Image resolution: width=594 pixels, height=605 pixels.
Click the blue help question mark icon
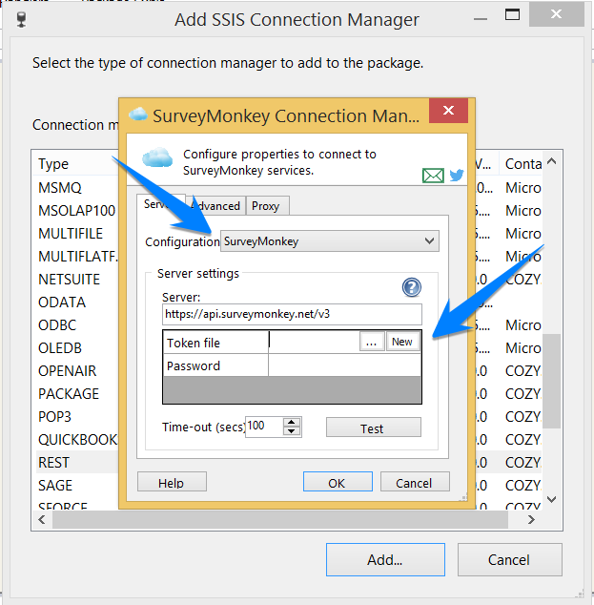412,287
